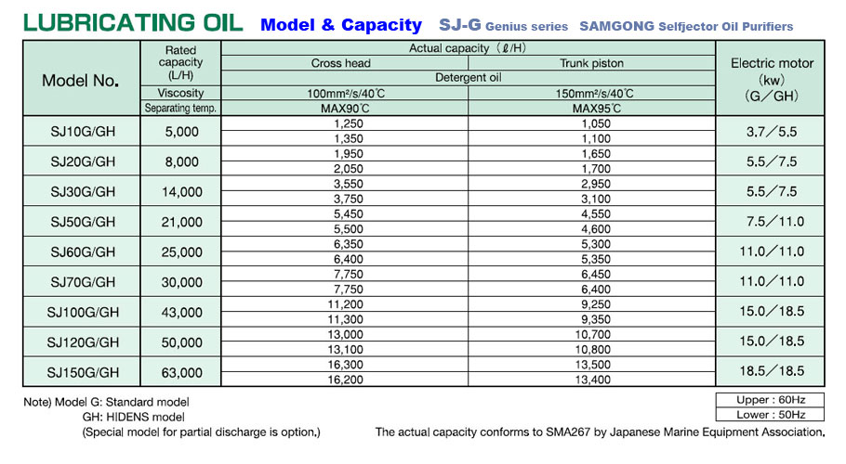Click rated capacity value 30,000

click(x=182, y=282)
